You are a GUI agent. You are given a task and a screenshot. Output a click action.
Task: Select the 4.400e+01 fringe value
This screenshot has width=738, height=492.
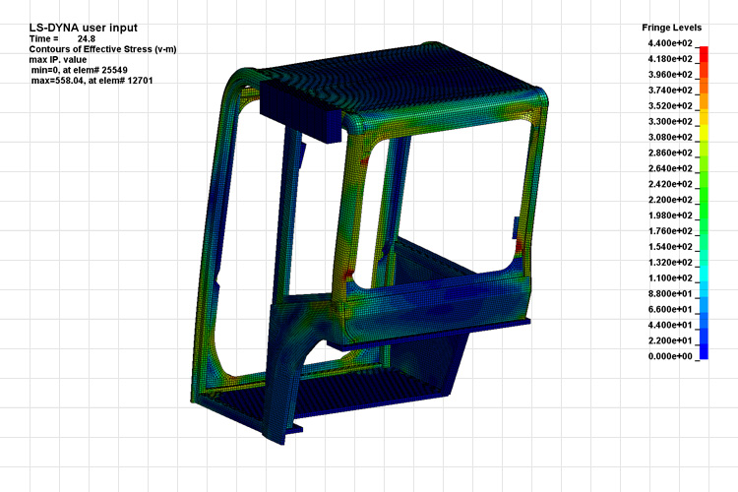point(670,325)
